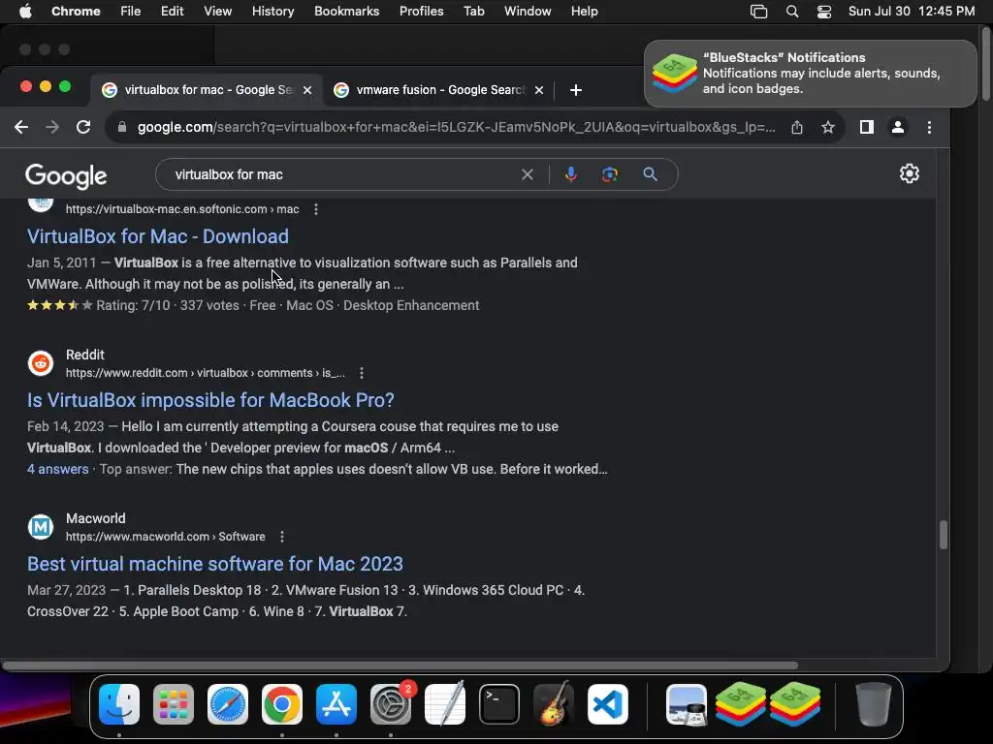
Task: Click the Reddit site name
Action: (x=85, y=355)
